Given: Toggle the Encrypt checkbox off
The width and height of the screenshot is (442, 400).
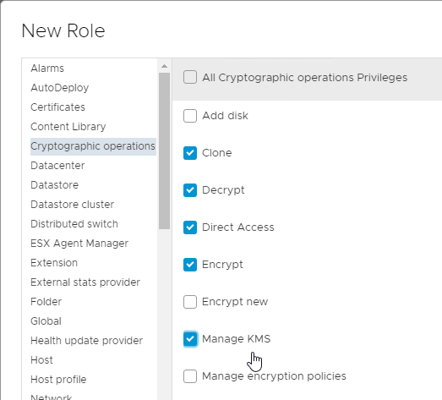Looking at the screenshot, I should click(x=190, y=265).
